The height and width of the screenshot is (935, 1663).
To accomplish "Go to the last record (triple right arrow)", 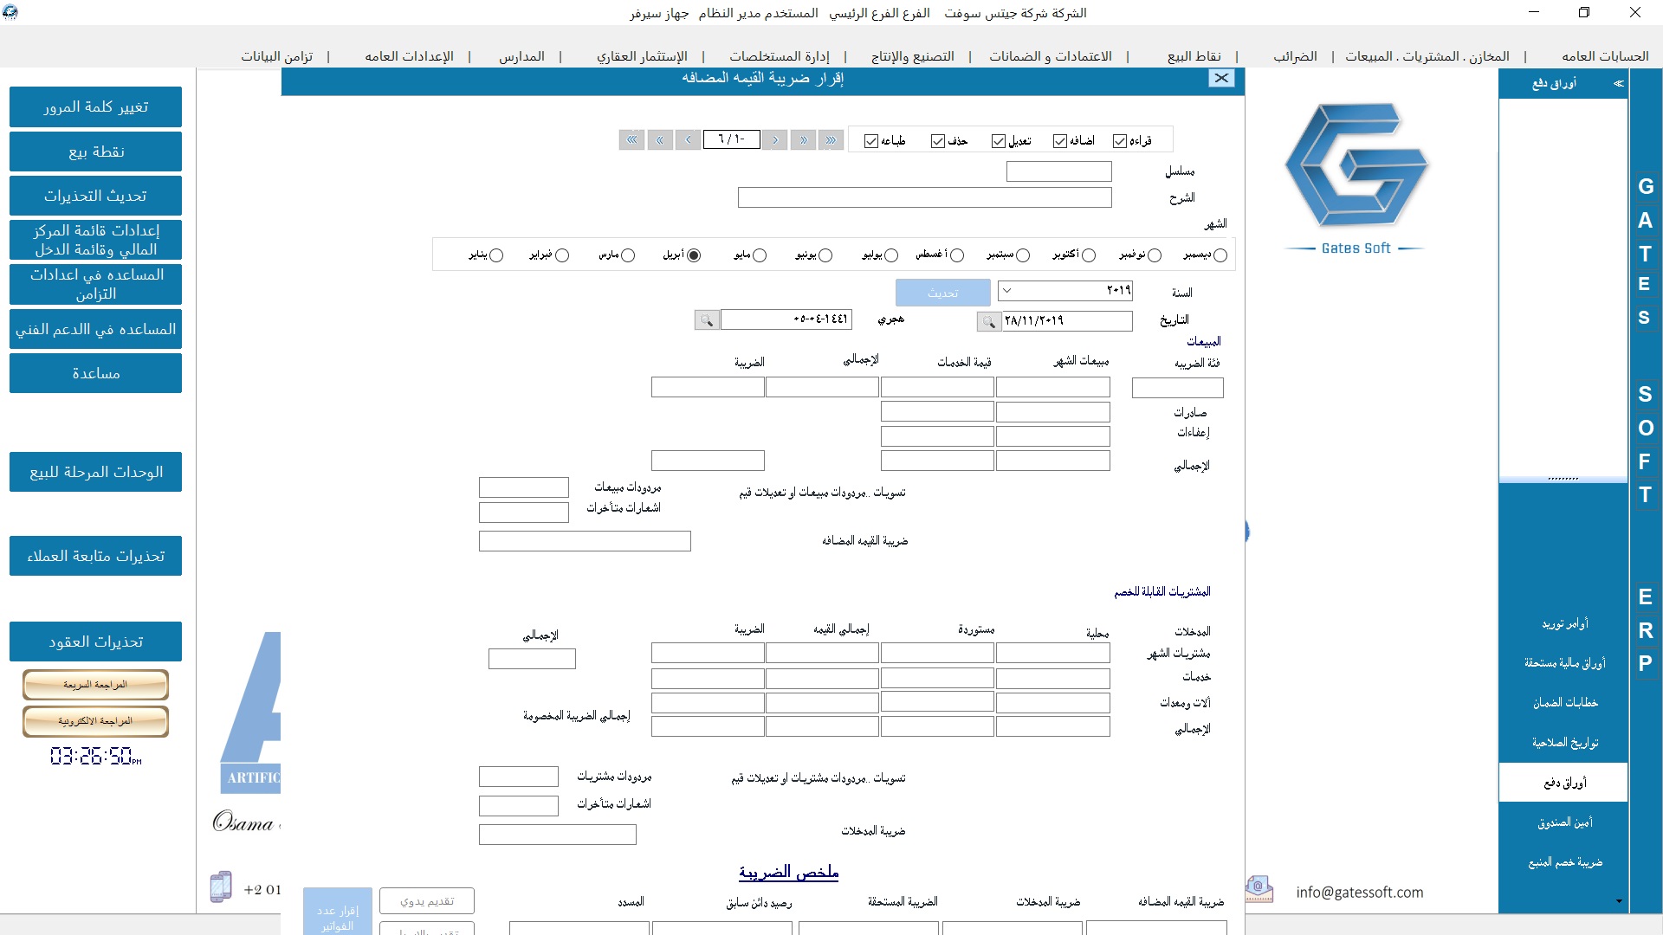I will coord(831,139).
